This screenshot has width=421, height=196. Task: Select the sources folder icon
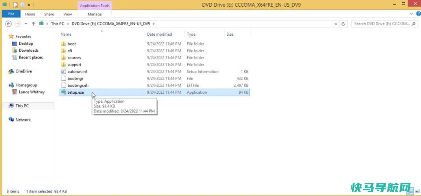pyautogui.click(x=63, y=58)
